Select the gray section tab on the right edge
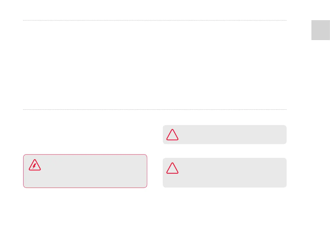The width and height of the screenshot is (330, 238). (x=321, y=30)
